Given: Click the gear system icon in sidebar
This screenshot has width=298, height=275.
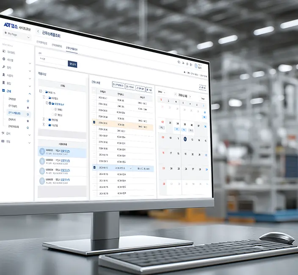Looking at the screenshot, I should 4,59.
